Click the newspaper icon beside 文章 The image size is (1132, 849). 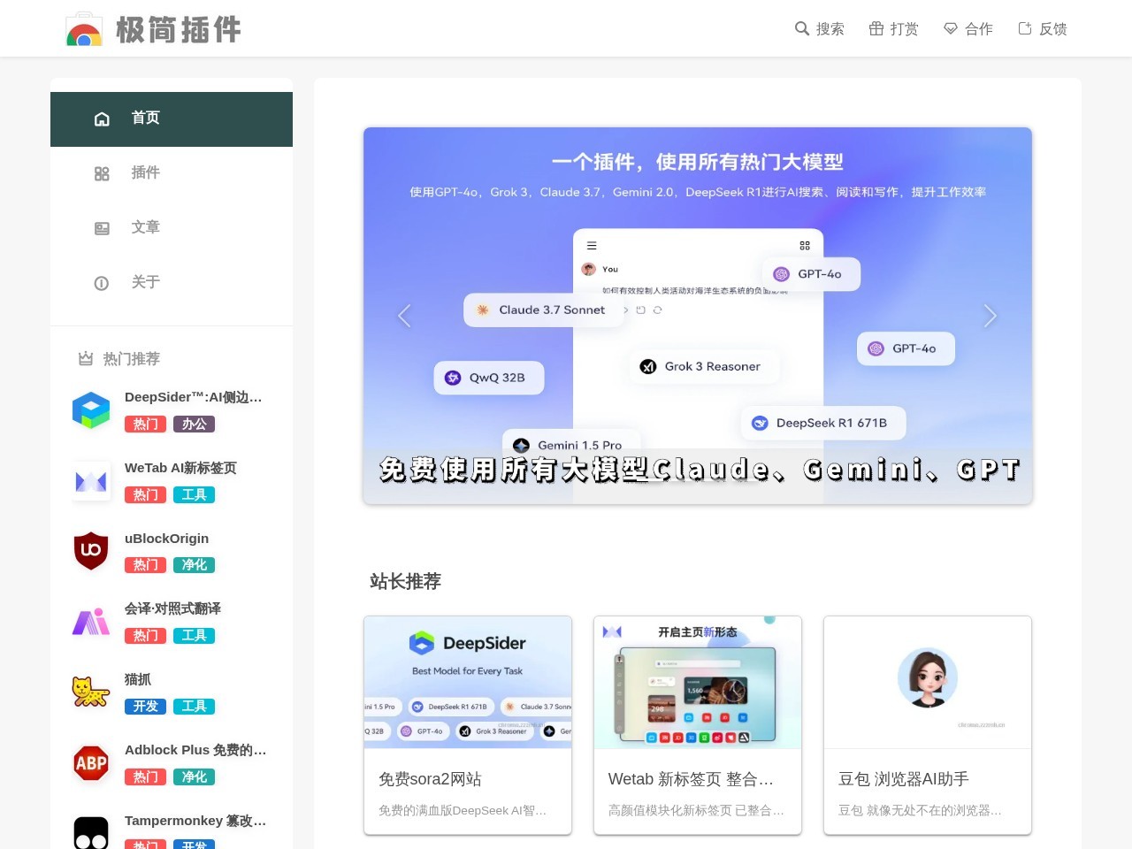pos(102,228)
